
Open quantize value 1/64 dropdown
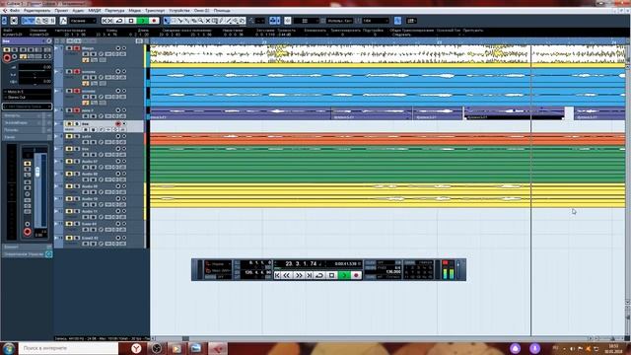tap(375, 21)
